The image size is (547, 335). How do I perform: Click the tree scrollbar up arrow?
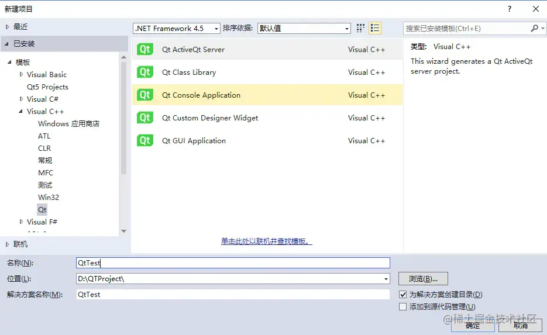click(x=123, y=57)
